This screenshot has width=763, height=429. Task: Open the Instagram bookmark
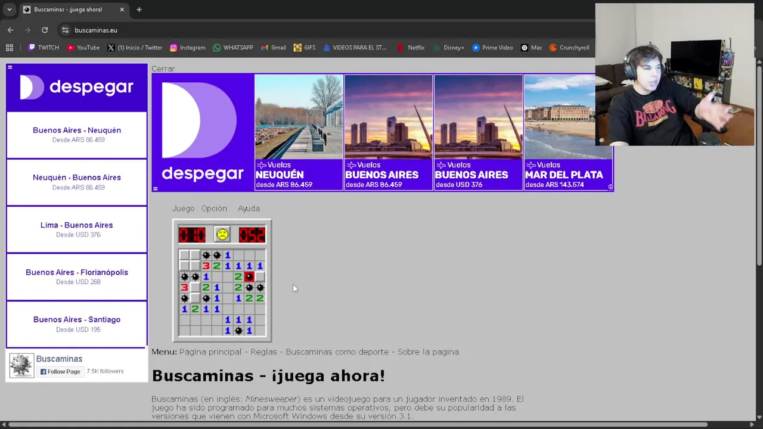pos(187,48)
